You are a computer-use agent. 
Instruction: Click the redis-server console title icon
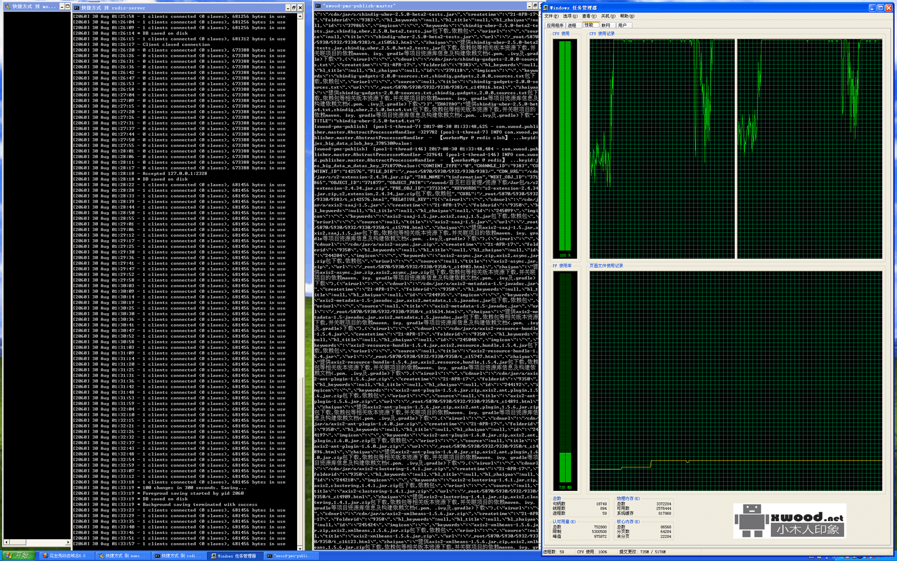77,8
